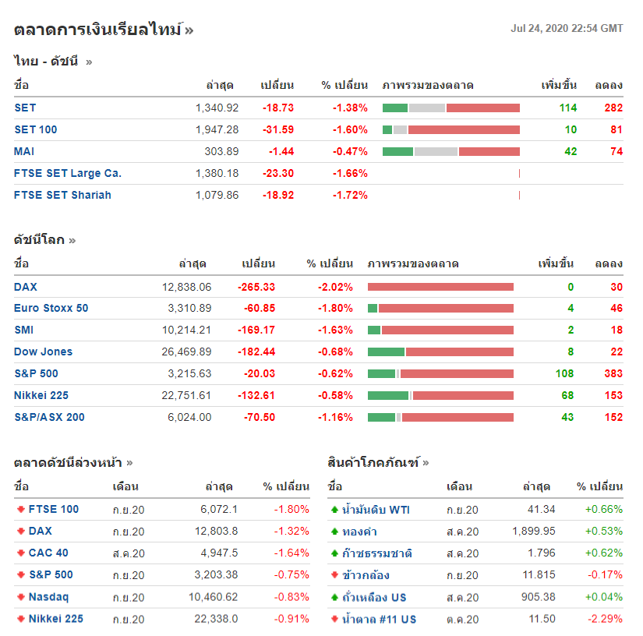Click the red down arrow beside FTSE 100

coord(20,510)
